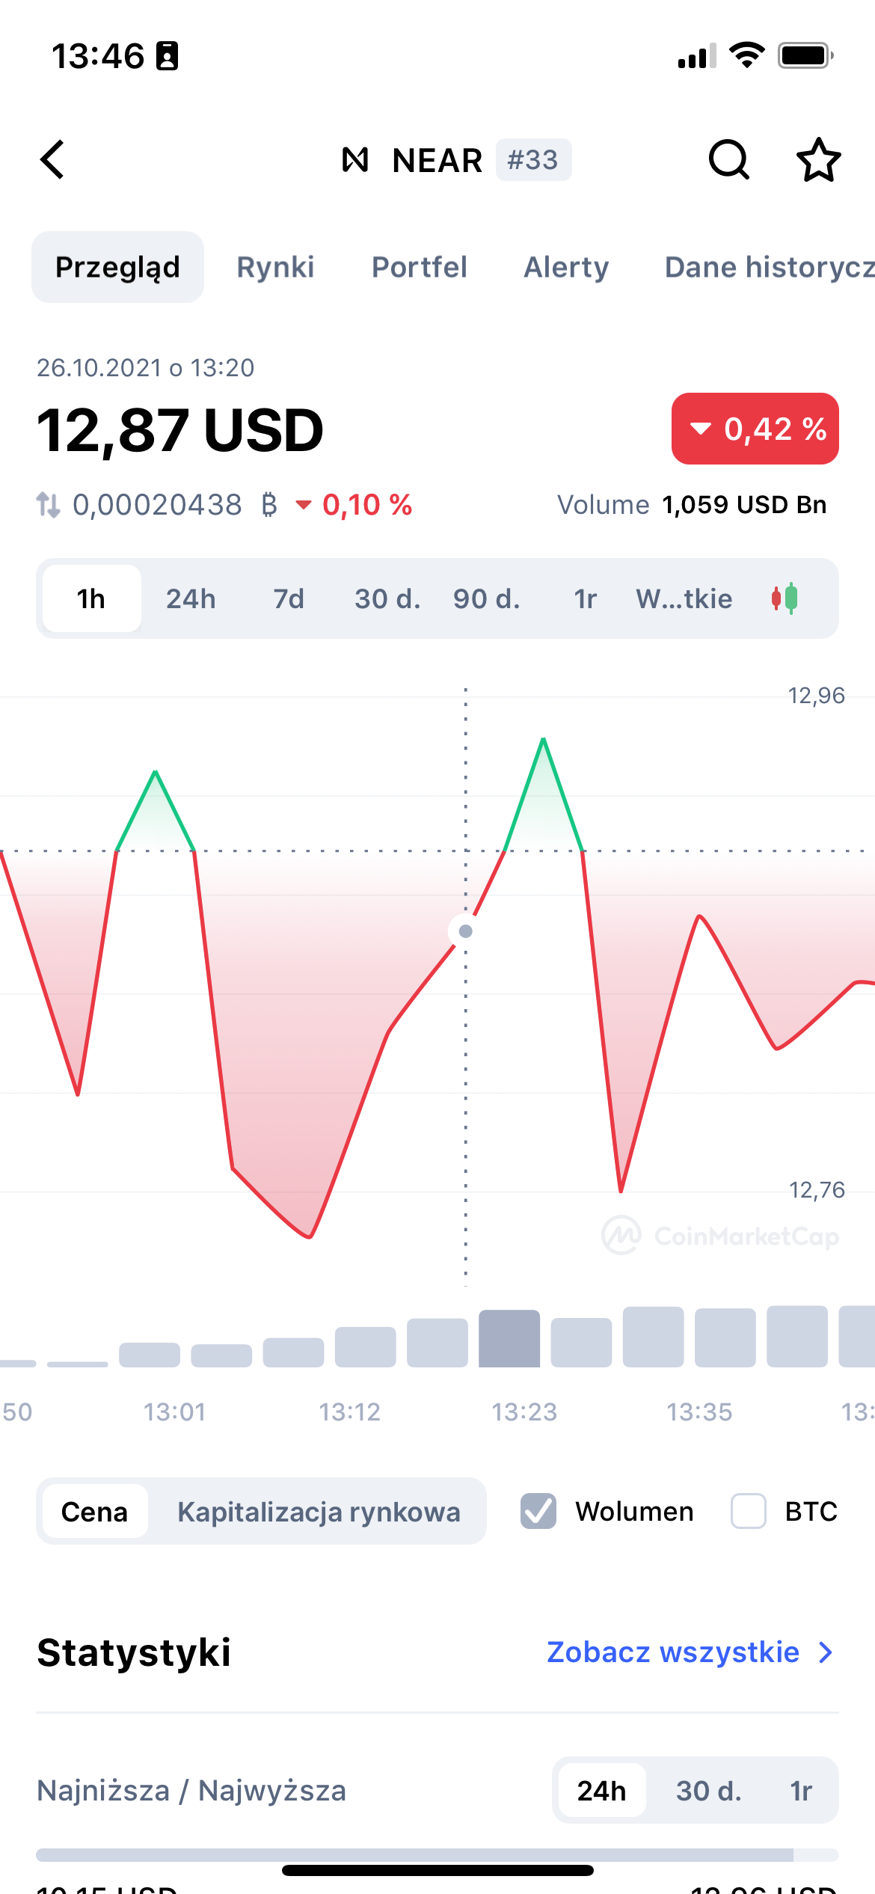This screenshot has height=1894, width=875.
Task: Tap the back arrow to leave NEAR page
Action: click(x=51, y=159)
